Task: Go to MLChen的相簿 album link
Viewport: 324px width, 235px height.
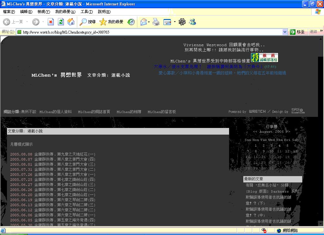Action: point(129,112)
